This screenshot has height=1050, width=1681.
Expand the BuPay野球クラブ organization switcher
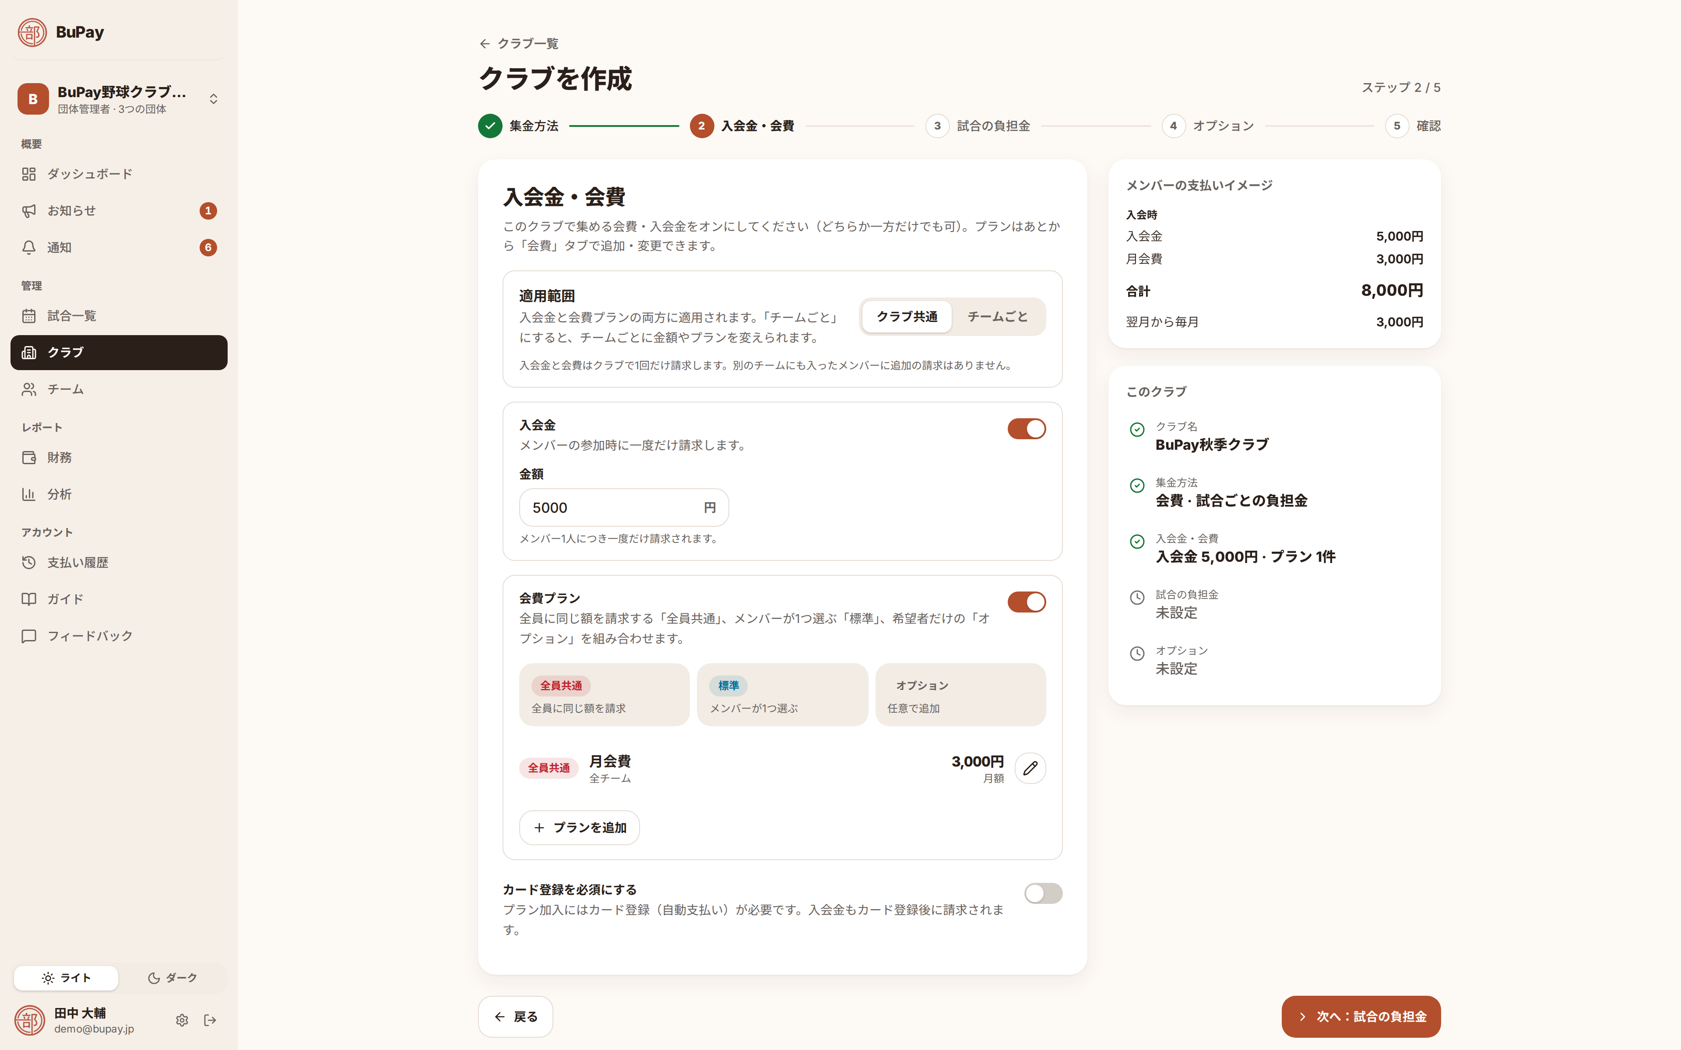pyautogui.click(x=119, y=99)
